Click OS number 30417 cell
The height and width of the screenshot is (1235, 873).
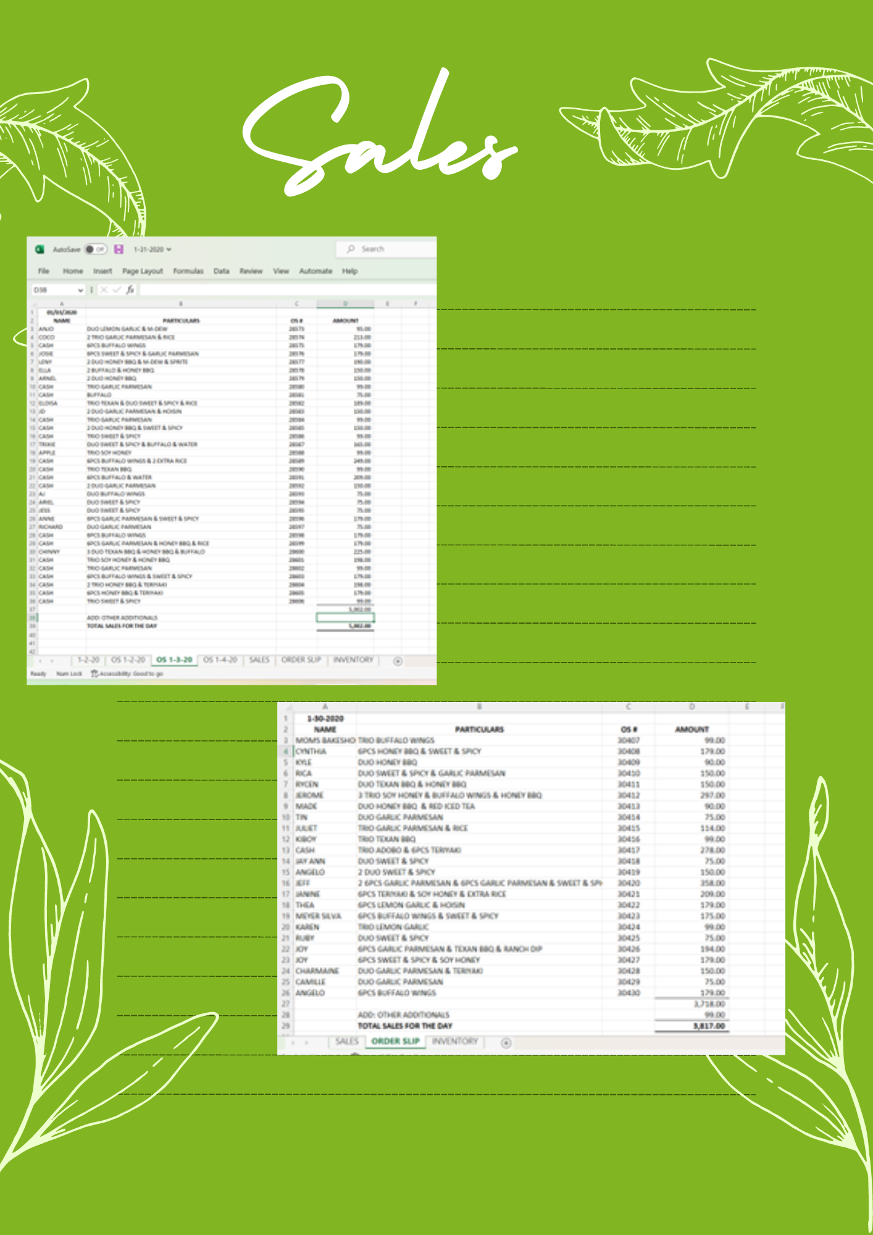(x=629, y=850)
